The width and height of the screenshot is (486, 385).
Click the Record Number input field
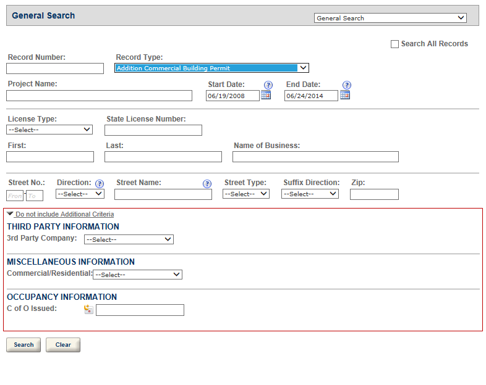[x=55, y=68]
